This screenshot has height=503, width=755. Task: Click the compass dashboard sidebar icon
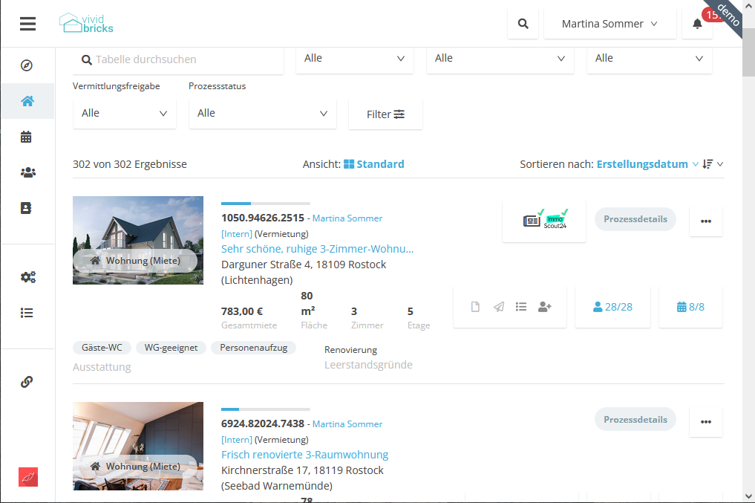pos(27,65)
